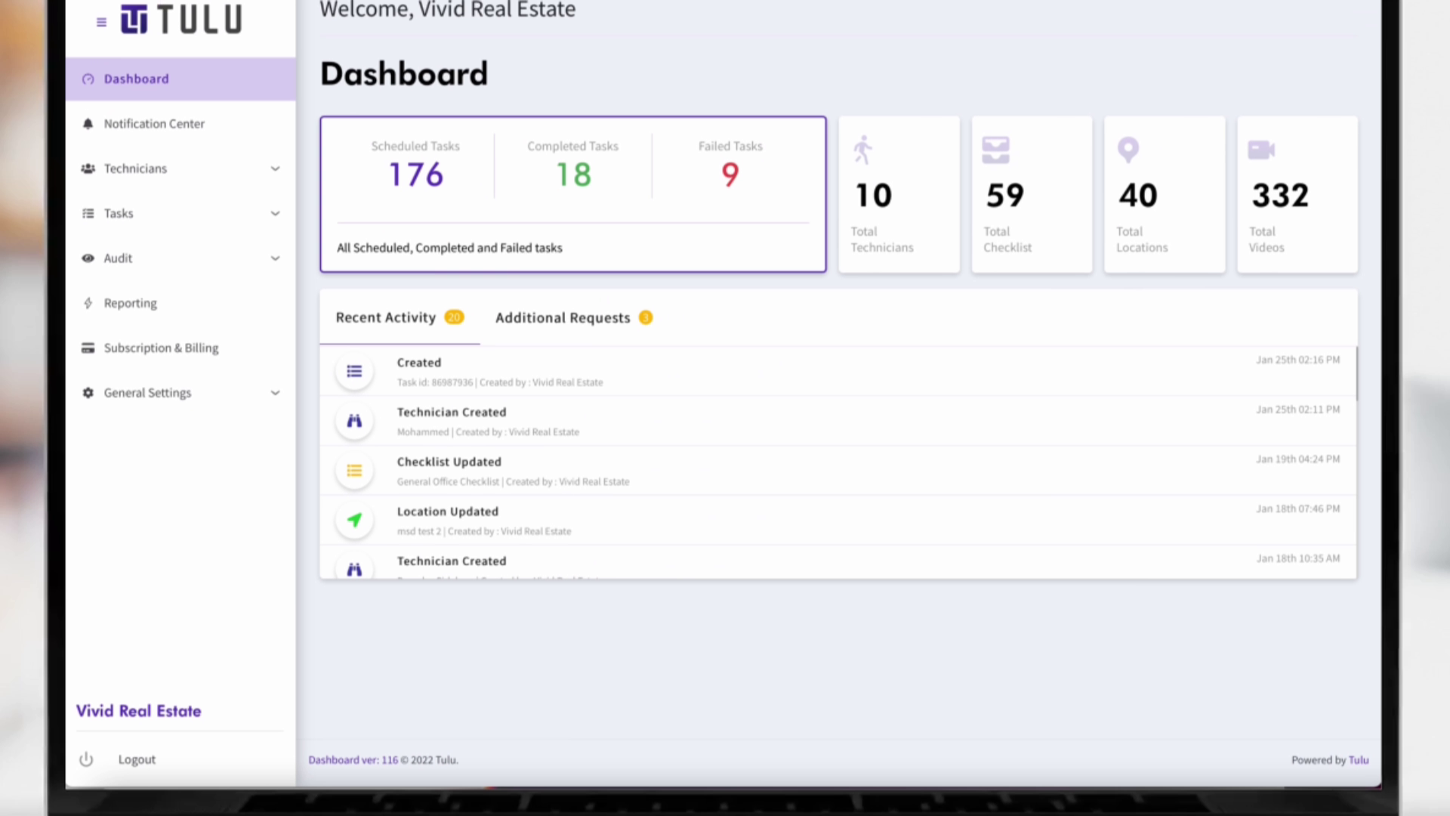This screenshot has width=1450, height=816.
Task: Switch to Recent Activity tab
Action: (x=400, y=317)
